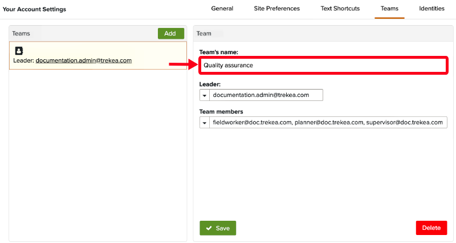Click into the Team's name field

[x=323, y=66]
